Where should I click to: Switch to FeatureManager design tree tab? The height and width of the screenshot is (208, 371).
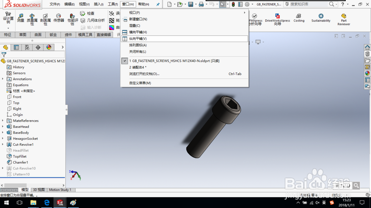click(x=6, y=47)
